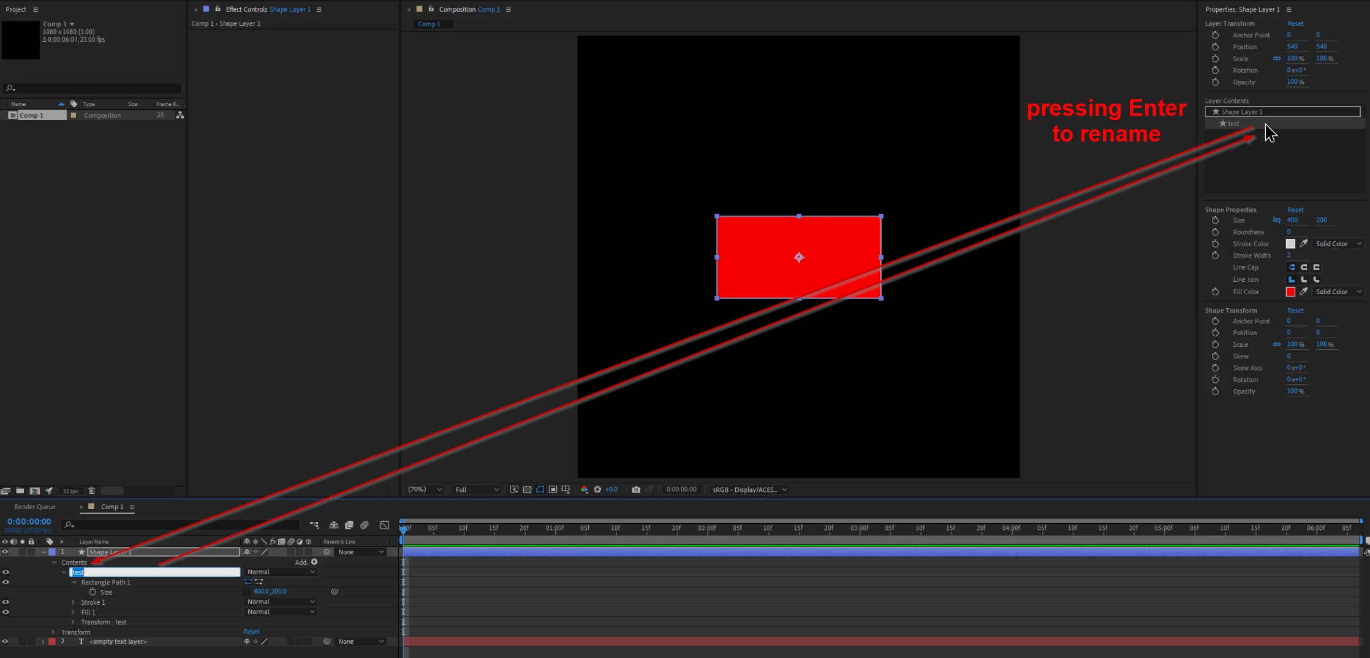1370x658 pixels.
Task: Expand the Stroke 1 property group
Action: click(x=74, y=602)
